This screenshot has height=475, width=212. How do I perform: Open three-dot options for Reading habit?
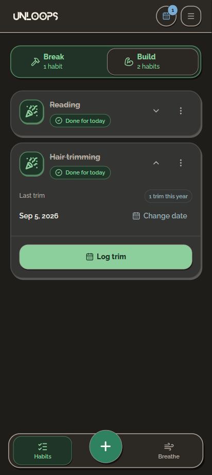coord(181,111)
